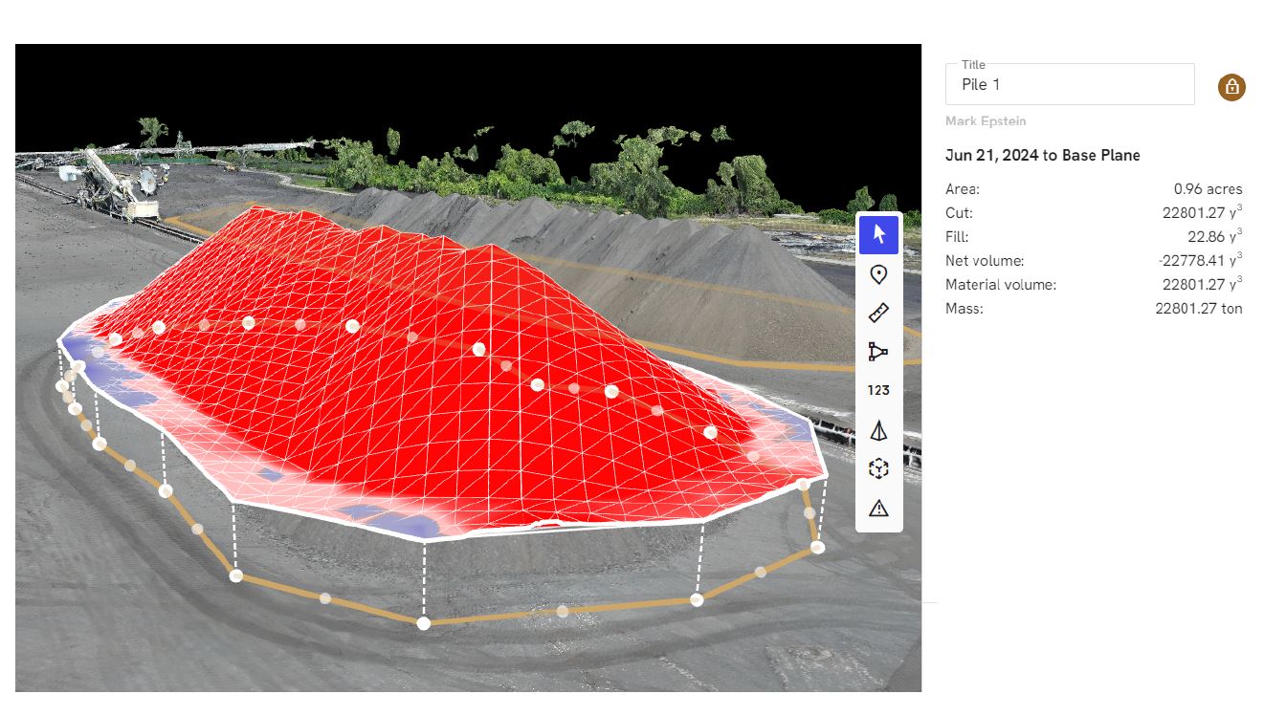Toggle the brown lock button beside Title
This screenshot has width=1264, height=716.
(x=1231, y=87)
